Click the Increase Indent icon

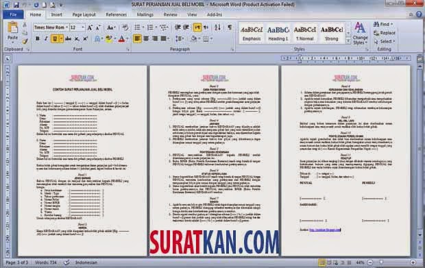186,27
